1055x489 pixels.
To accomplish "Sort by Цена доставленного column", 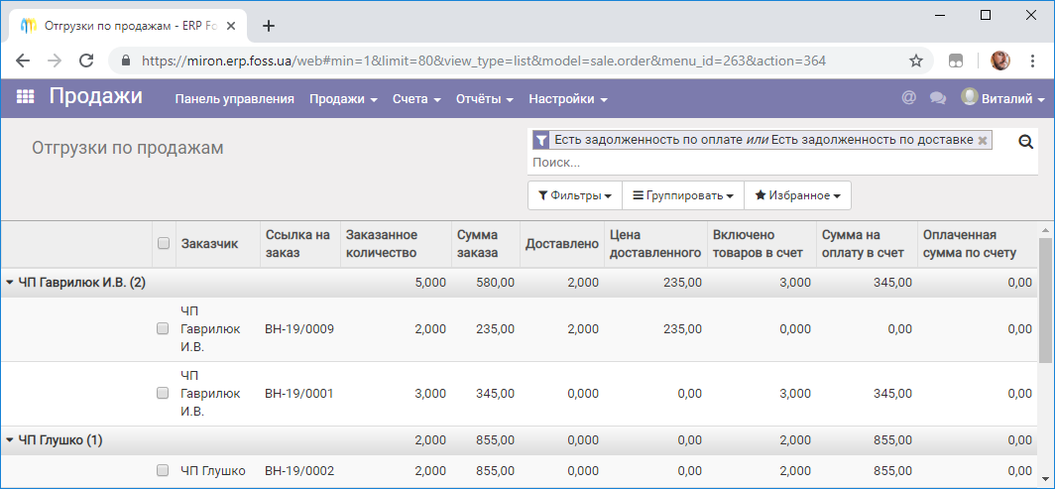I will coord(655,243).
